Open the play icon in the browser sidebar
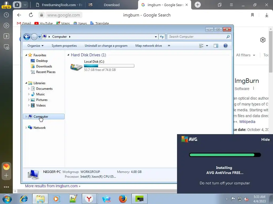Image resolution: width=273 pixels, height=204 pixels. tap(6, 25)
